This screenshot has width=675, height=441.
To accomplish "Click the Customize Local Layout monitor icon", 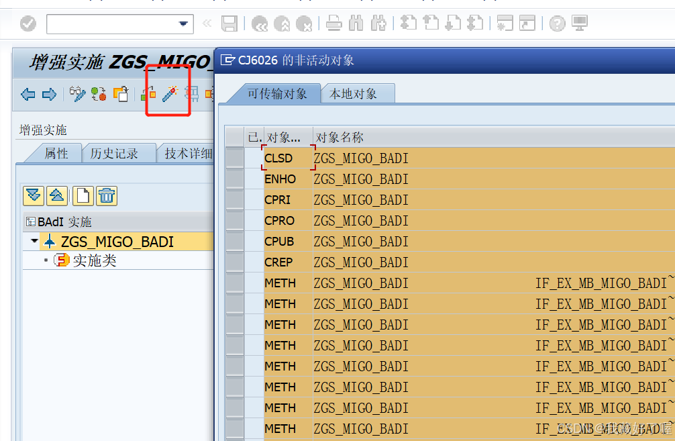I will pos(580,23).
